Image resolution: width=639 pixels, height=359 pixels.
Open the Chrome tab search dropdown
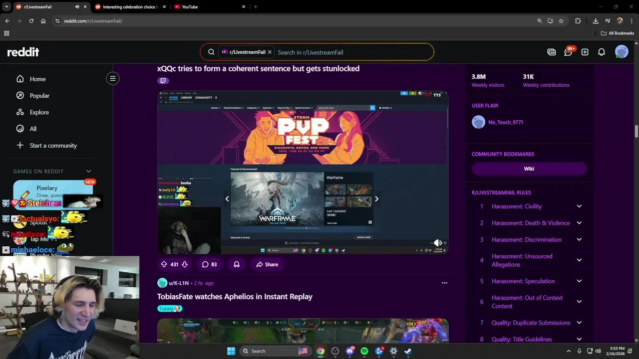tap(6, 7)
